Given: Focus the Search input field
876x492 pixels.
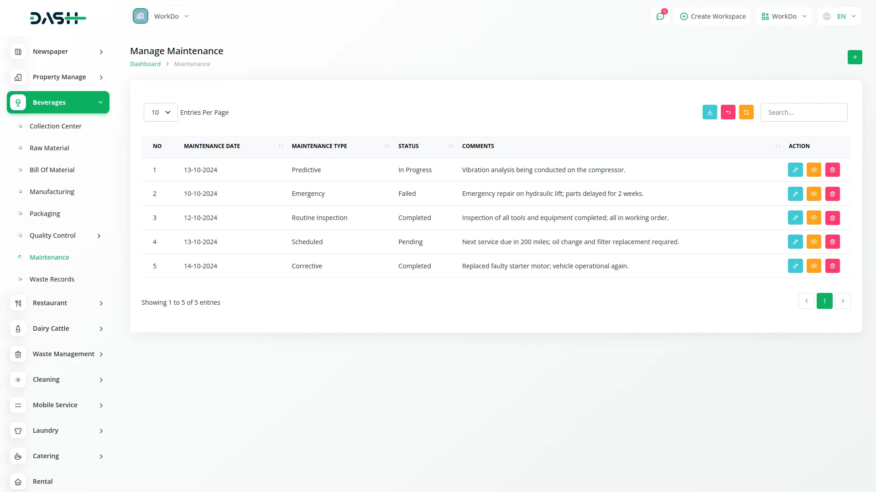Looking at the screenshot, I should tap(803, 112).
